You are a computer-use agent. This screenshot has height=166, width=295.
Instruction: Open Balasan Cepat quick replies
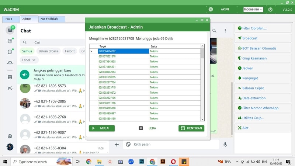[263, 88]
